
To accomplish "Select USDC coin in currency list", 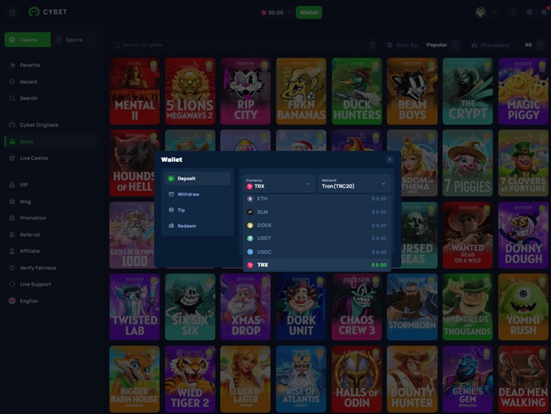I will [316, 252].
